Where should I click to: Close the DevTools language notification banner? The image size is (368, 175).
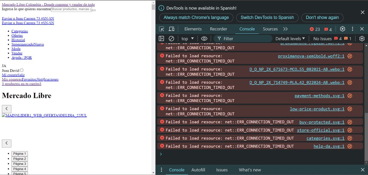362,12
